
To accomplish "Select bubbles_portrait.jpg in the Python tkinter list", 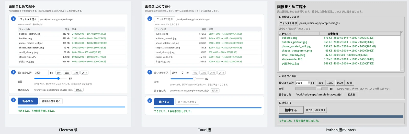I will [339, 42].
